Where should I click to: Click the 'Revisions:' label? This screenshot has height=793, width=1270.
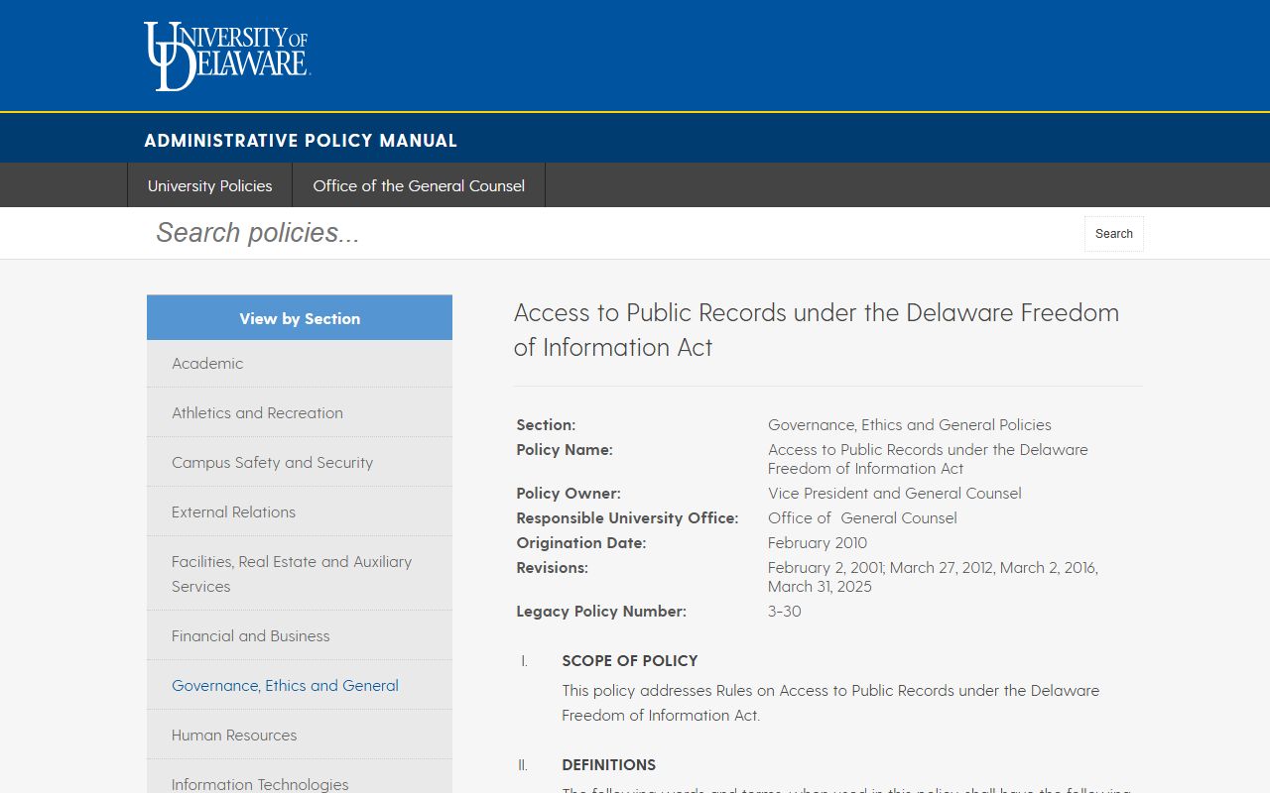click(x=552, y=567)
